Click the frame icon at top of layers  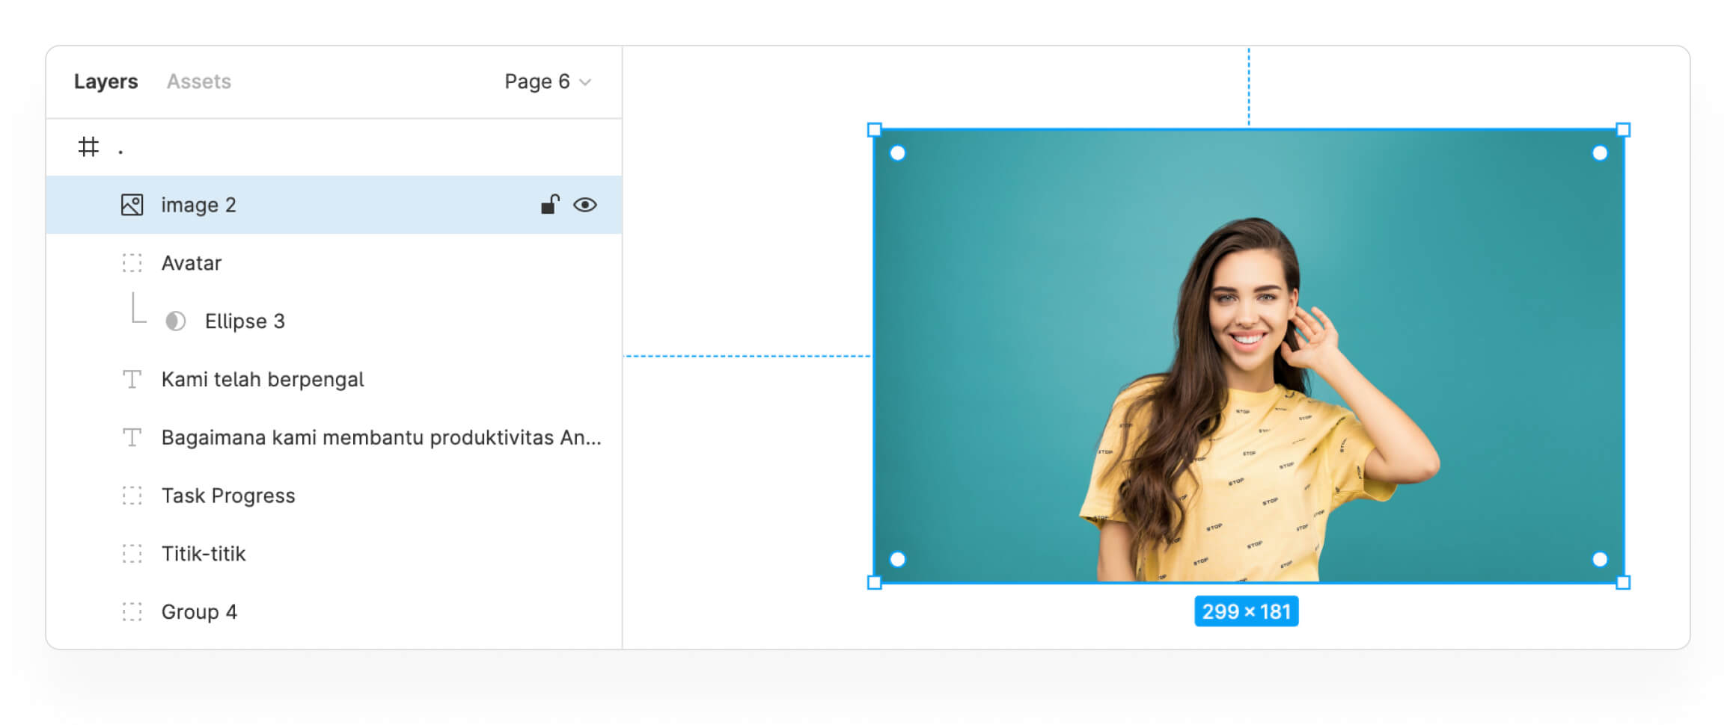point(88,146)
